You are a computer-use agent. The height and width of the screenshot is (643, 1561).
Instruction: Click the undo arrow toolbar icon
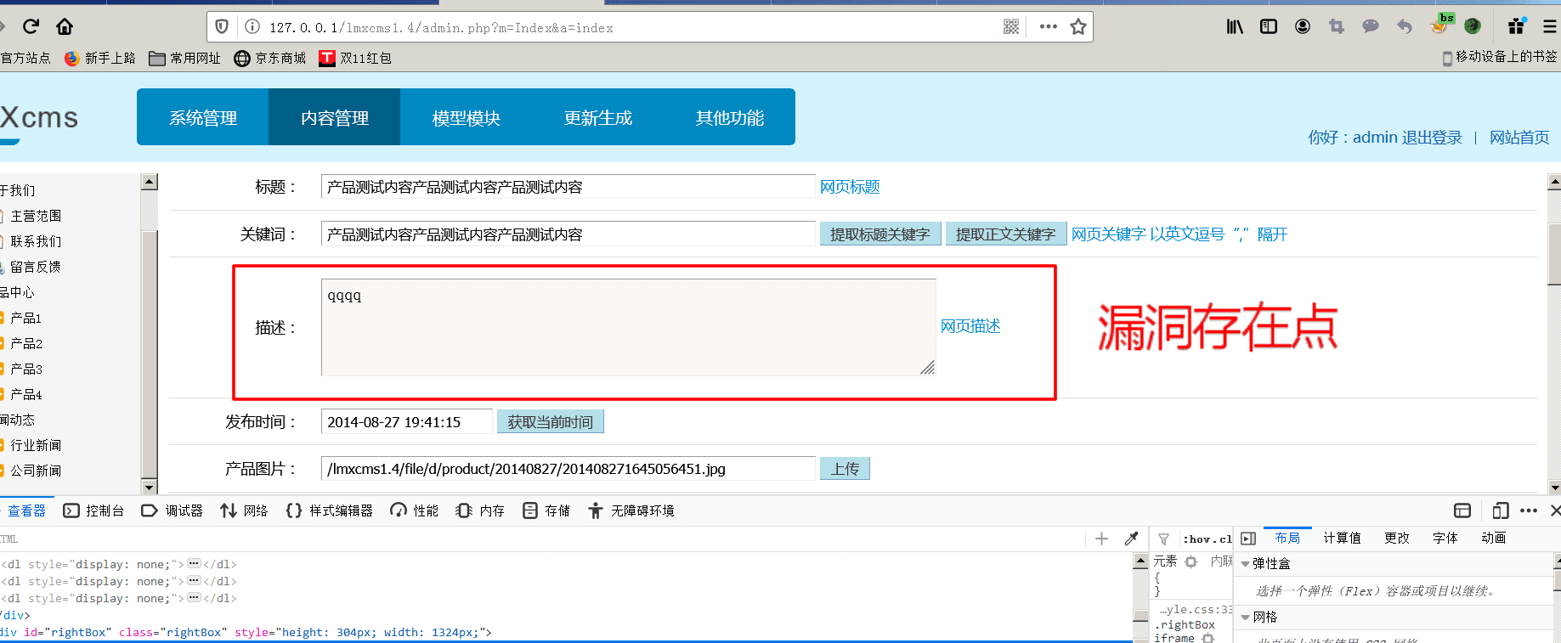[1405, 27]
